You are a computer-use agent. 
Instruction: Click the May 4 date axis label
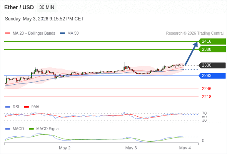(x=185, y=148)
